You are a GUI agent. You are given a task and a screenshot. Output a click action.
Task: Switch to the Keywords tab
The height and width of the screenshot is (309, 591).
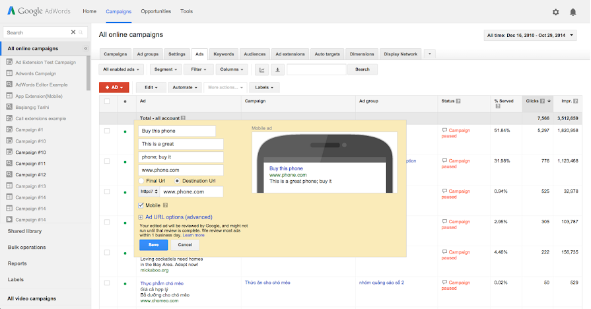coord(223,54)
